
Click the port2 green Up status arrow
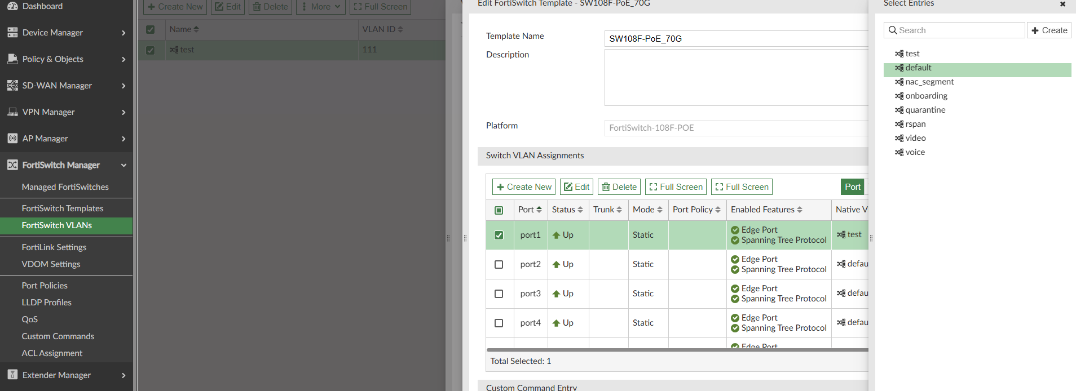coord(556,265)
